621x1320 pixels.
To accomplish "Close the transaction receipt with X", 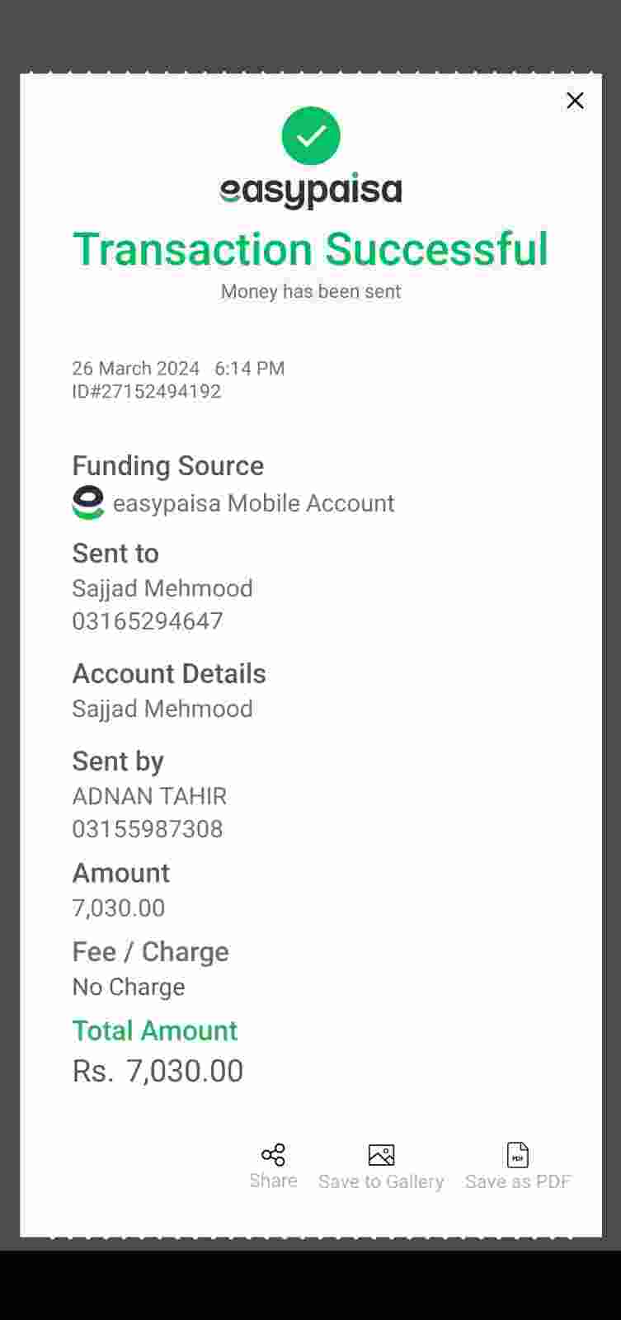I will [575, 101].
